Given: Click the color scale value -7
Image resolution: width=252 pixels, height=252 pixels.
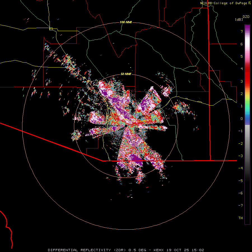Looking at the screenshot, I should point(241,206).
